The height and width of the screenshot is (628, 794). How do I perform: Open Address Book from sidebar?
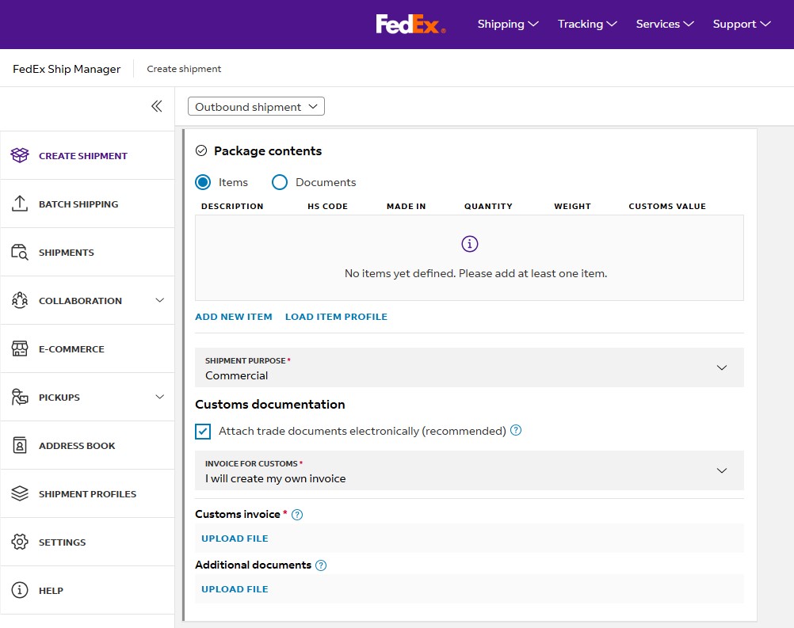[88, 445]
